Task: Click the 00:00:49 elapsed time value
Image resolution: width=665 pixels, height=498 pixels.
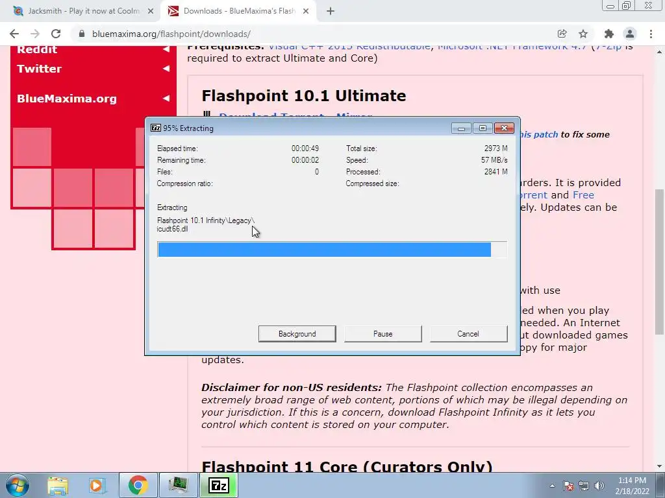Action: click(305, 148)
